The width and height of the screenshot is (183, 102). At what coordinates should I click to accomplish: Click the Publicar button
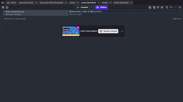coord(101,7)
